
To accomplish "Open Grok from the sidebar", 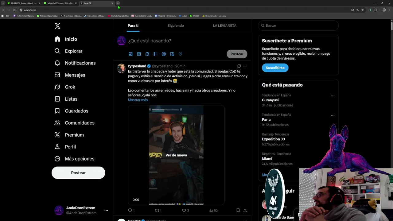I will point(65,87).
